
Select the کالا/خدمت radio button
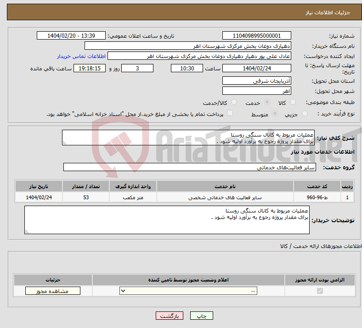pyautogui.click(x=234, y=102)
